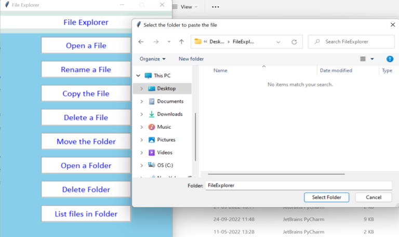
Task: Choose List files in Folder
Action: coord(86,214)
